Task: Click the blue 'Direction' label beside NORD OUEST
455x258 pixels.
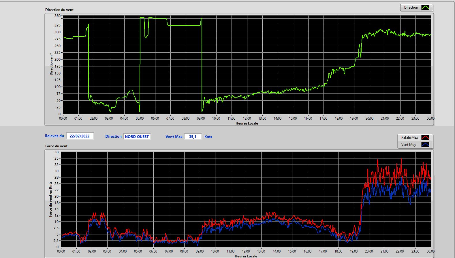Action: click(x=113, y=137)
